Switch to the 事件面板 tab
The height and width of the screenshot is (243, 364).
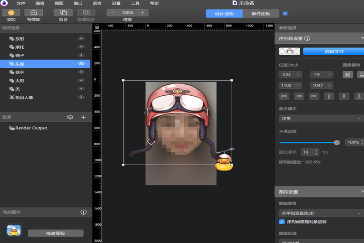[x=261, y=14]
